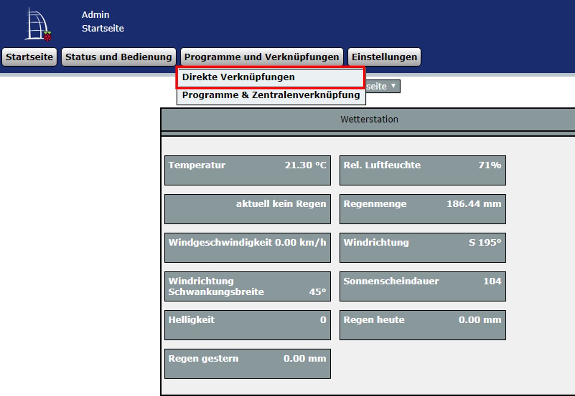
Task: Click the Windgeschwindigkeit display tile
Action: pyautogui.click(x=248, y=247)
